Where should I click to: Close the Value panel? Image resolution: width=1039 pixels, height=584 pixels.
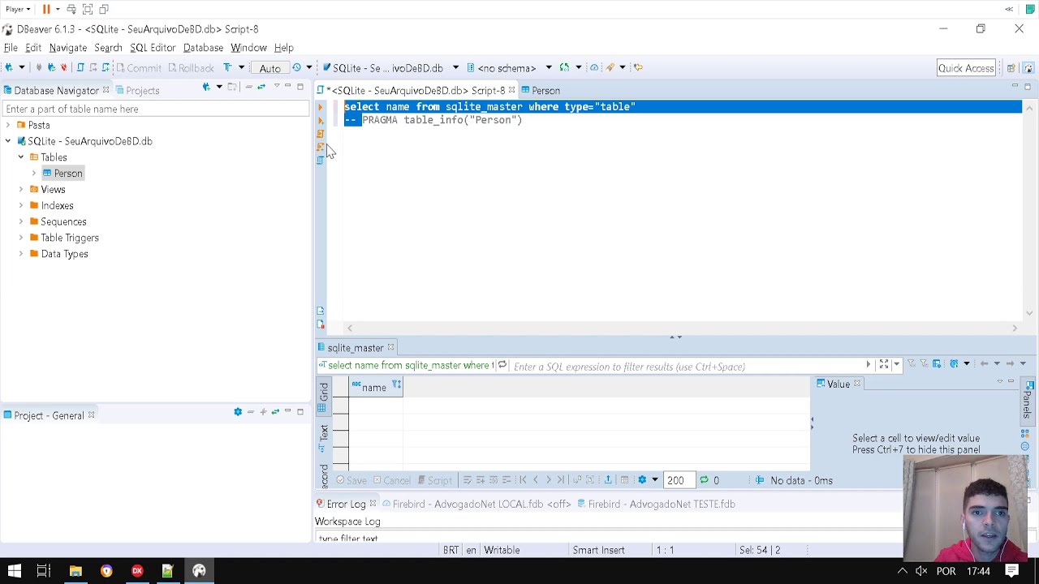coord(857,384)
